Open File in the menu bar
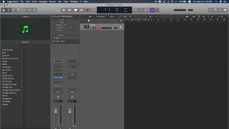Screen dimensions: 229x129 click(22, 1)
